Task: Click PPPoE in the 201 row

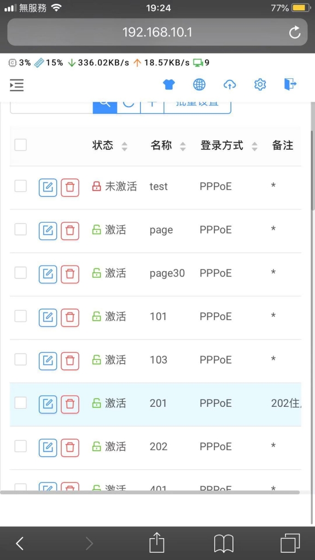Action: [215, 403]
